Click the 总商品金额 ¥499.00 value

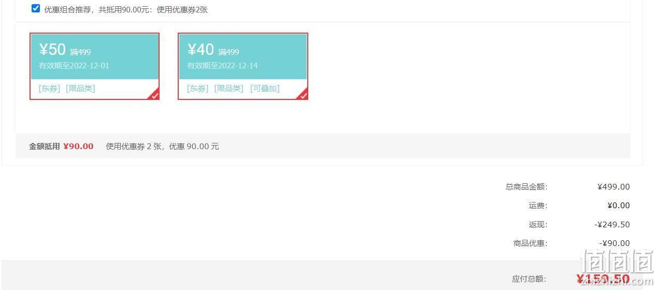coord(613,187)
